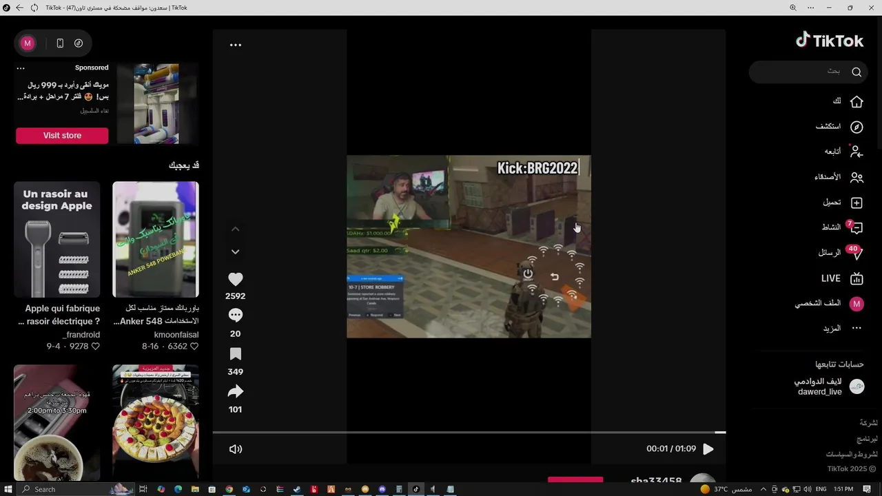Open the Explore (استكشف) section
This screenshot has height=496, width=882.
[839, 127]
